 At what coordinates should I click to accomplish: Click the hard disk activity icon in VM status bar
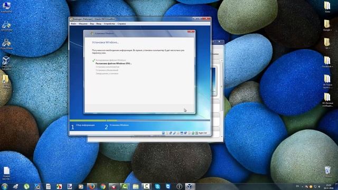click(163, 133)
